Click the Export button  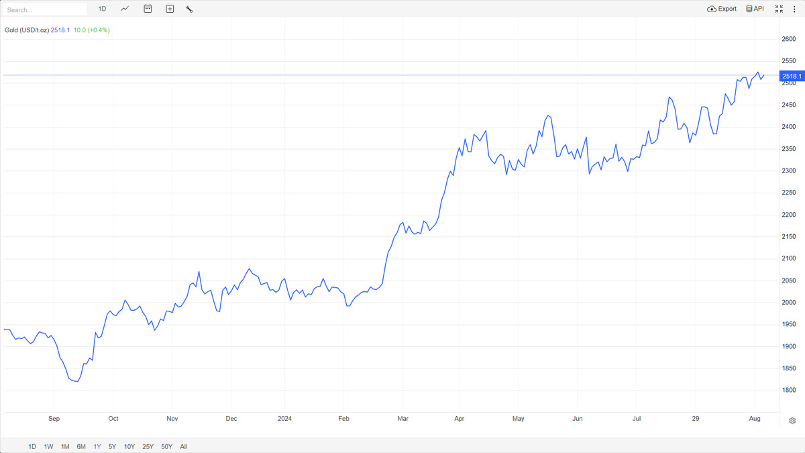[x=722, y=9]
